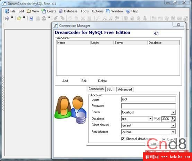Open the Window menu
The image size is (192, 161).
[x=115, y=11]
